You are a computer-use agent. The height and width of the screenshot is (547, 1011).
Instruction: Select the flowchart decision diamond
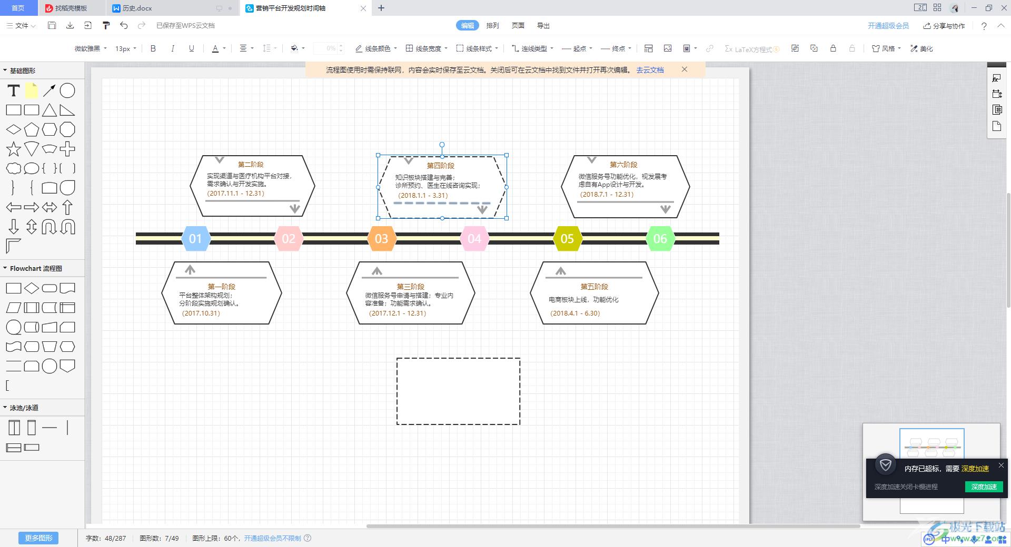tap(32, 288)
